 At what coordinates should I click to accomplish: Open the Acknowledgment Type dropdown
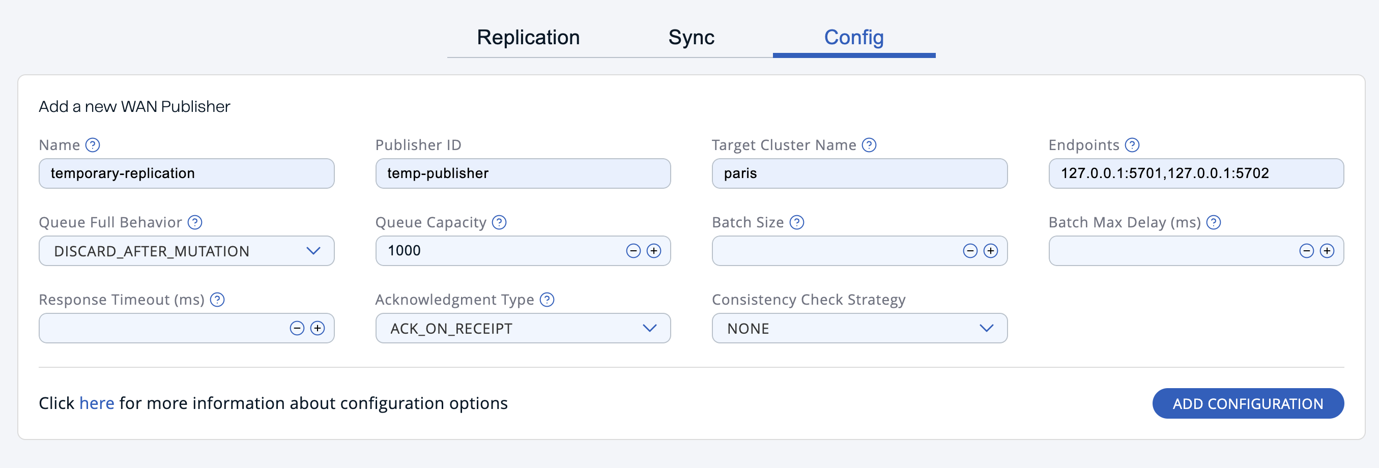650,328
